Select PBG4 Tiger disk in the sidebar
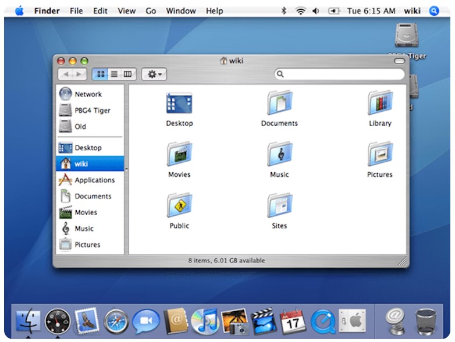Image resolution: width=455 pixels, height=342 pixels. tap(90, 111)
